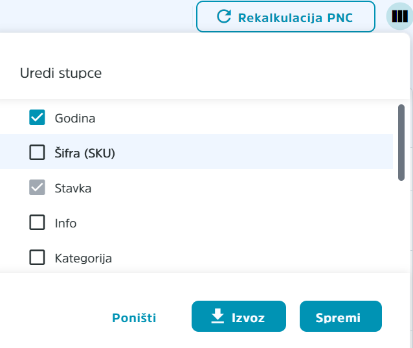Tick the Info checkbox
Image resolution: width=413 pixels, height=348 pixels.
[x=37, y=222]
